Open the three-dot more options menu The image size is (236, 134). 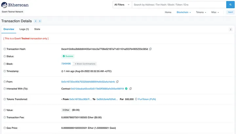click(230, 29)
